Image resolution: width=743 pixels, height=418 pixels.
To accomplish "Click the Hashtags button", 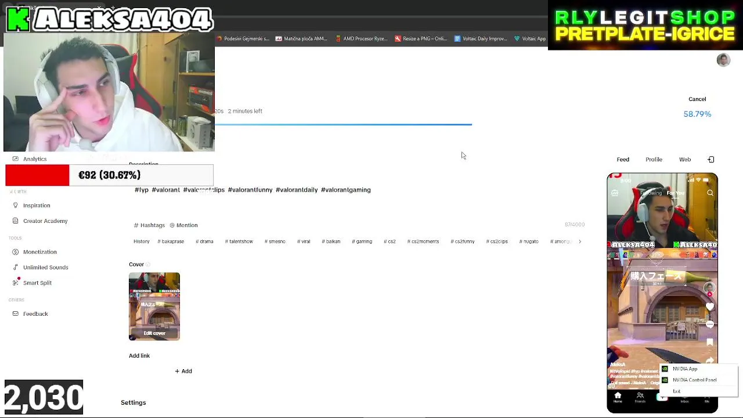I will (149, 225).
